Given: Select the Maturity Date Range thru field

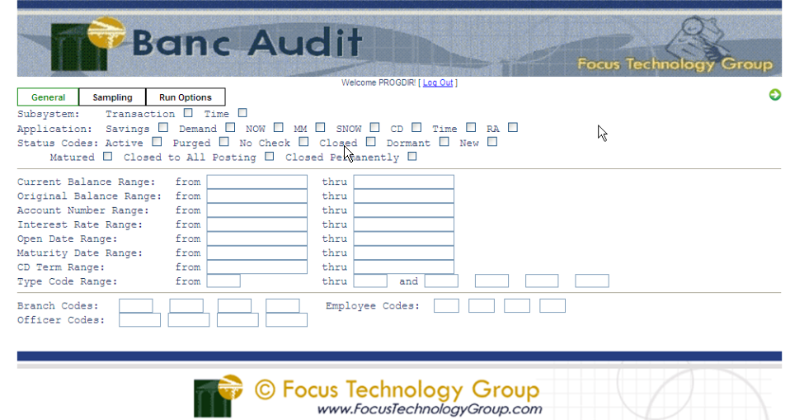Looking at the screenshot, I should (403, 252).
